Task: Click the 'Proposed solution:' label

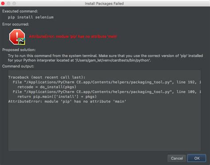Action: [19, 50]
